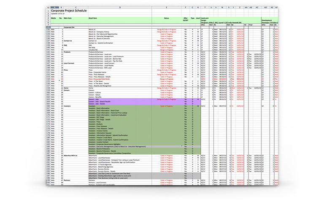Click the bold 'Investors' main item cell

pos(67,106)
